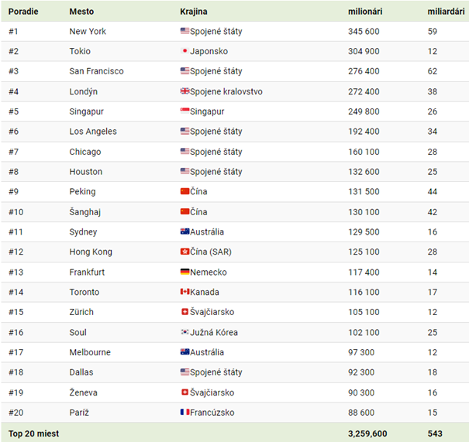
Task: Click the millionaire value 131 500
Action: tap(364, 192)
